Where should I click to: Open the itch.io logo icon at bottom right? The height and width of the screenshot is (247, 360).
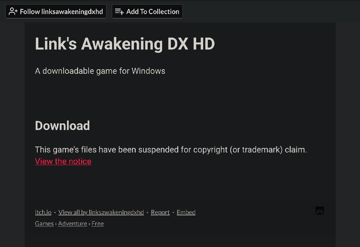click(320, 211)
